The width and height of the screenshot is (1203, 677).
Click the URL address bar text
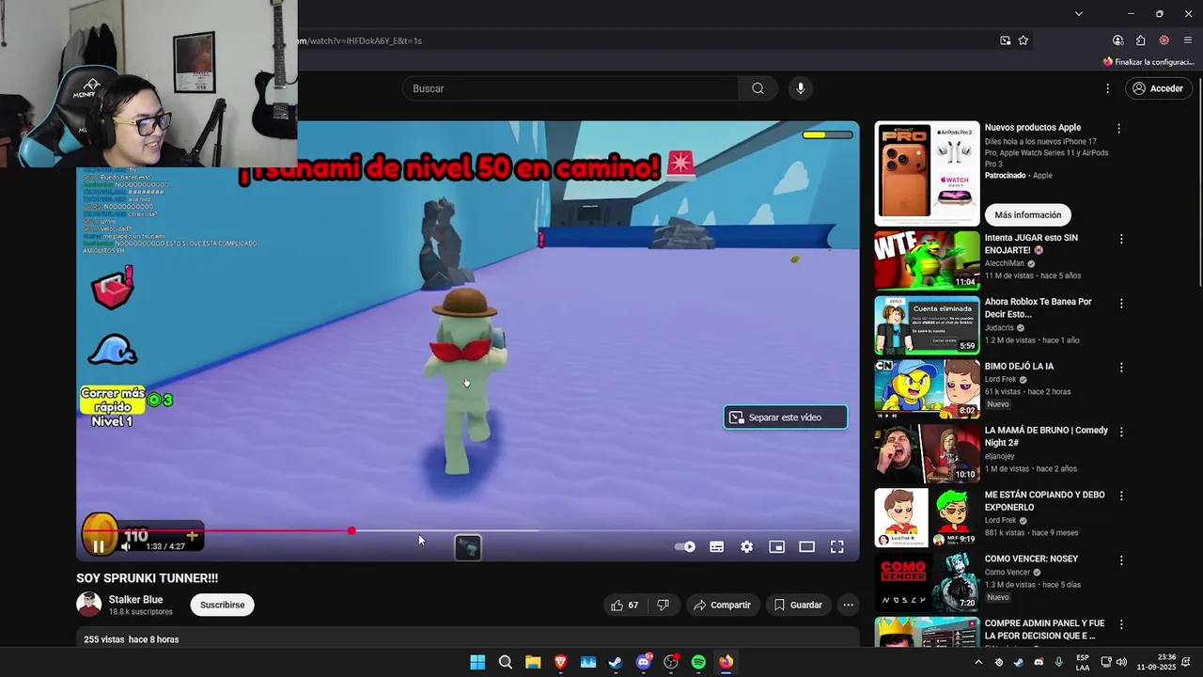click(x=361, y=40)
